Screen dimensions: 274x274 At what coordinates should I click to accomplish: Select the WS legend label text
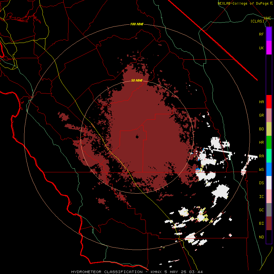(261, 170)
